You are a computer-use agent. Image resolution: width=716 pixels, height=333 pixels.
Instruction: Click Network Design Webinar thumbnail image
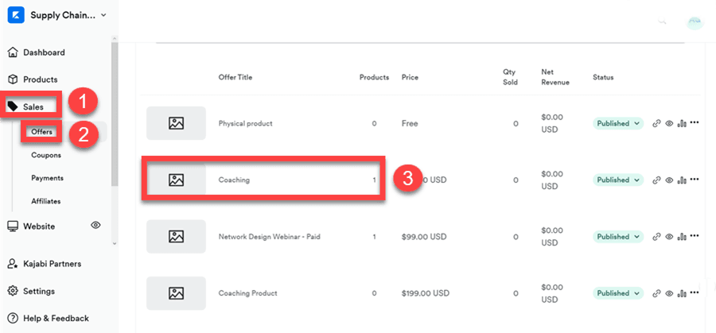point(176,237)
